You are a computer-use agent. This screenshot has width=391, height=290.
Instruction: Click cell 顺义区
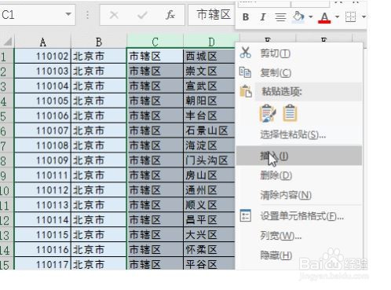point(209,204)
